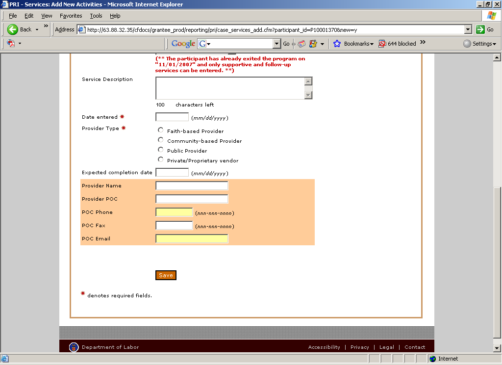Select Faith-based Provider radio button

click(161, 130)
